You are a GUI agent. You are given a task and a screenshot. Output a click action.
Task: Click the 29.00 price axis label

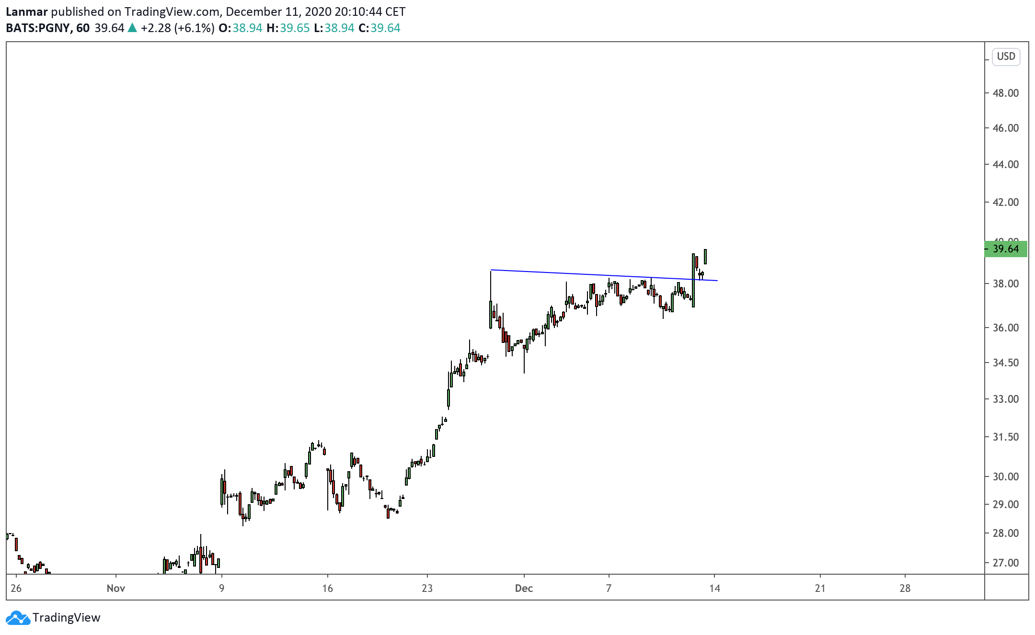(x=1006, y=504)
